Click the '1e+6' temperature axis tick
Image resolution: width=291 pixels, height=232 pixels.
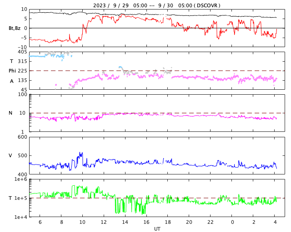point(21,179)
